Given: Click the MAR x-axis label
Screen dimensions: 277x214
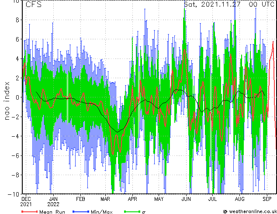Looking at the screenshot, I should [x=105, y=199].
